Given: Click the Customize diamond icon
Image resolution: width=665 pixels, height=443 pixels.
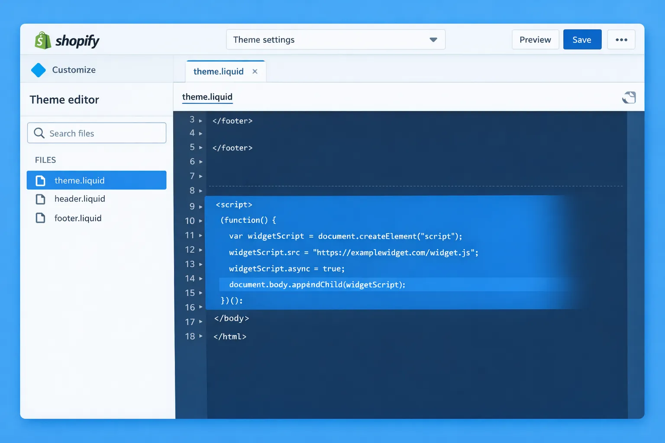Looking at the screenshot, I should click(x=38, y=70).
